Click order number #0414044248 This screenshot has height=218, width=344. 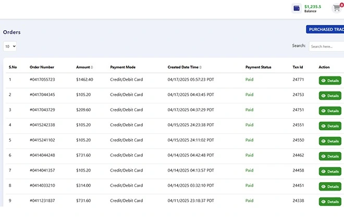coord(42,155)
